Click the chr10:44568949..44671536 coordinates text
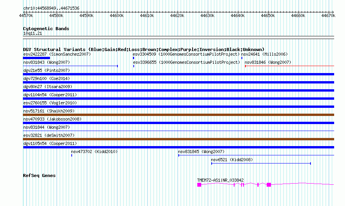This screenshot has height=206, width=345. (51, 9)
